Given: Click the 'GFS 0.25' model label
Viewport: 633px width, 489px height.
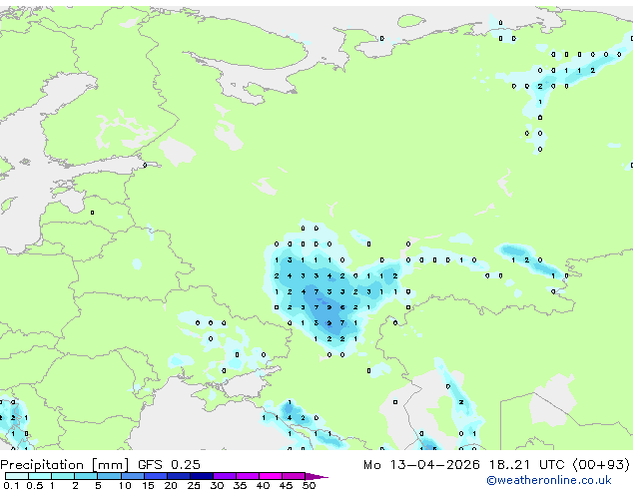Looking at the screenshot, I should [x=169, y=464].
